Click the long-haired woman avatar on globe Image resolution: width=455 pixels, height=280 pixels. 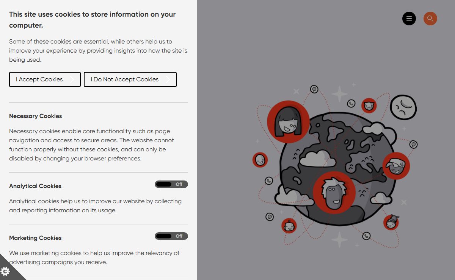coord(288,121)
